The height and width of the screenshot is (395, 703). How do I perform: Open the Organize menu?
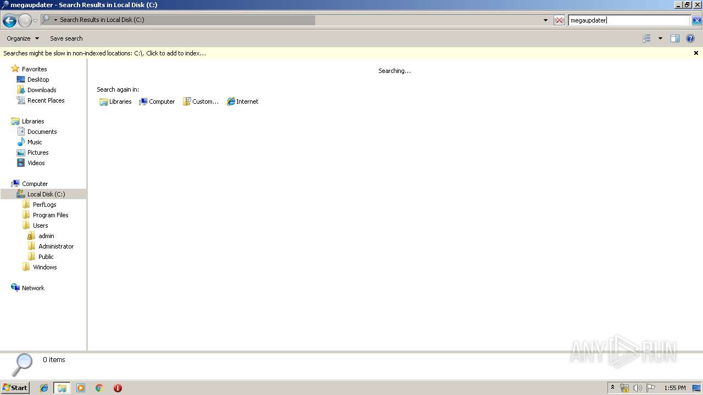23,38
